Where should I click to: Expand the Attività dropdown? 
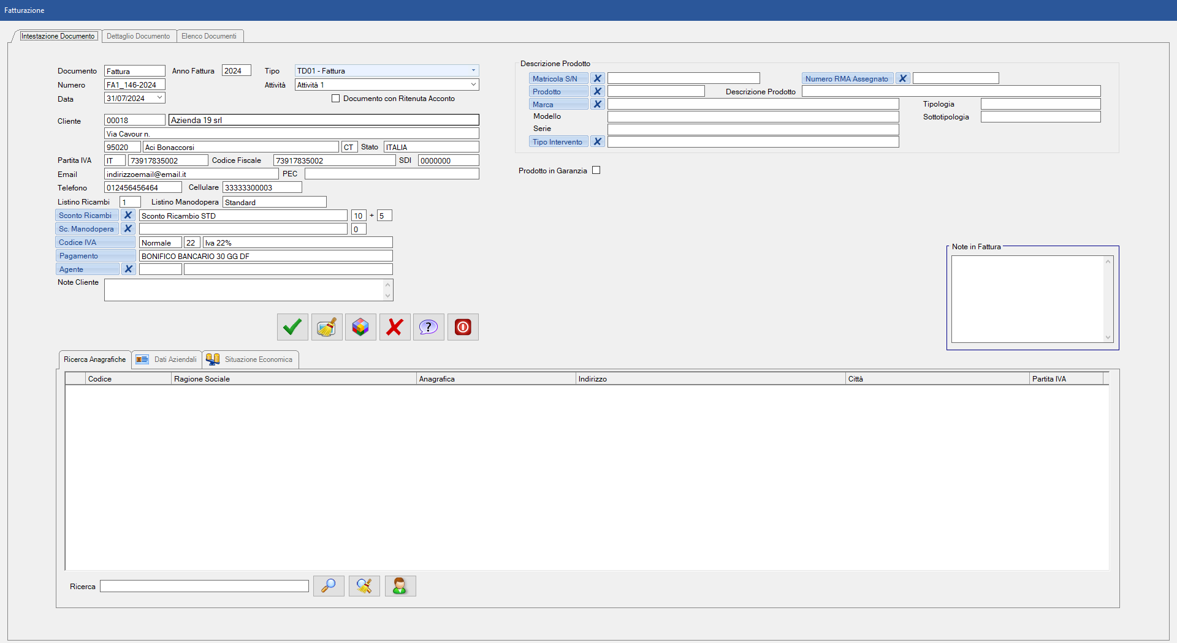(473, 85)
